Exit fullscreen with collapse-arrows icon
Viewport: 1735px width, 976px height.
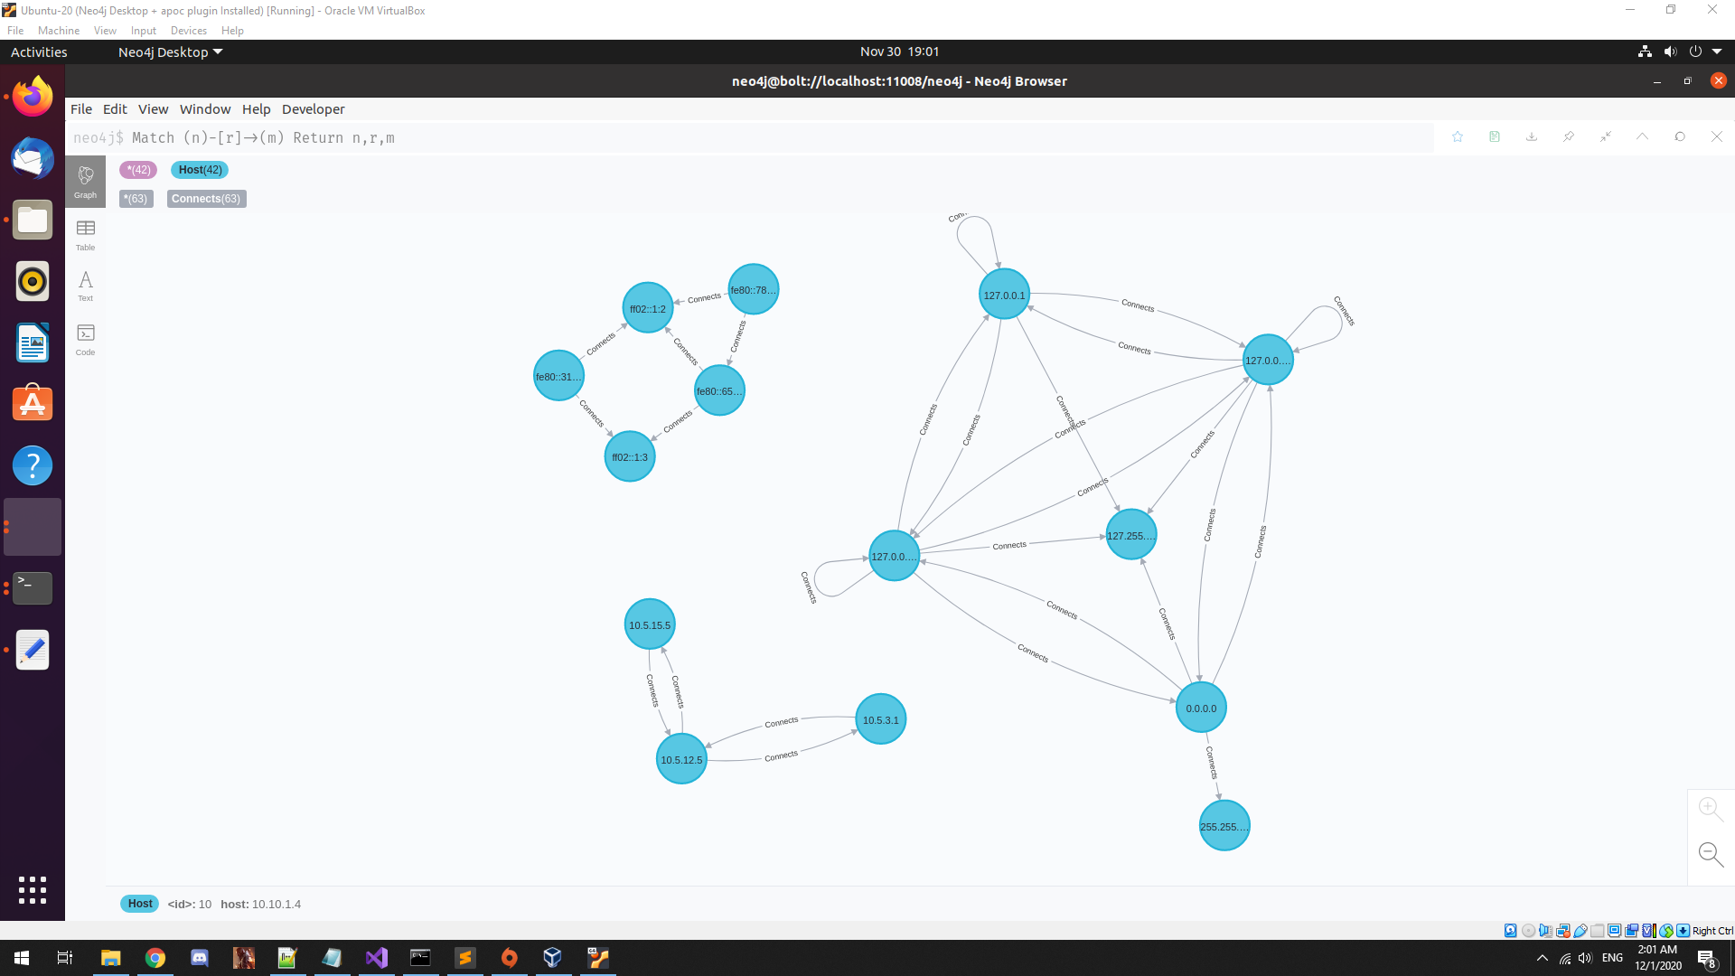click(1606, 136)
